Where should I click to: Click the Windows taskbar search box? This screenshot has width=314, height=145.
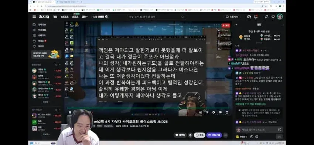pos(45,143)
